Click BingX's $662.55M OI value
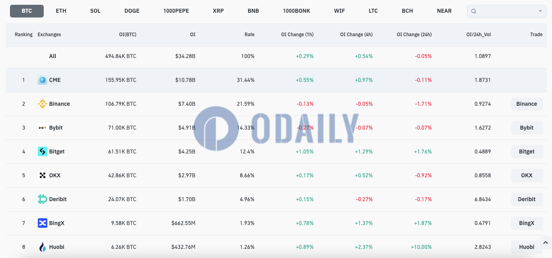The image size is (552, 258). click(183, 223)
